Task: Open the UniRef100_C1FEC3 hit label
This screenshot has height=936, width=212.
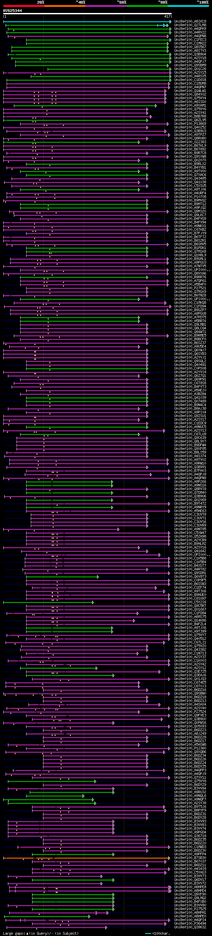Action: [190, 40]
